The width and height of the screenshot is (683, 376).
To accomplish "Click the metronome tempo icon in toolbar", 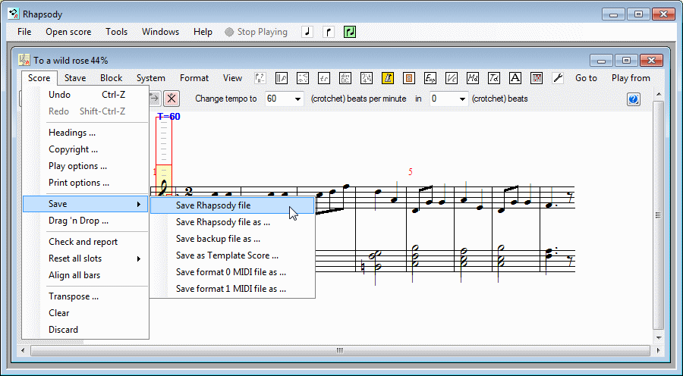I will [387, 78].
